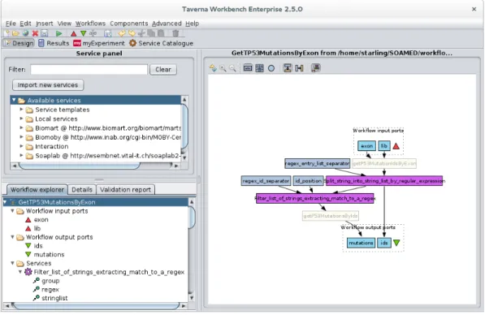
Task: Save the workflow using the floppy disk icon
Action: click(x=45, y=33)
